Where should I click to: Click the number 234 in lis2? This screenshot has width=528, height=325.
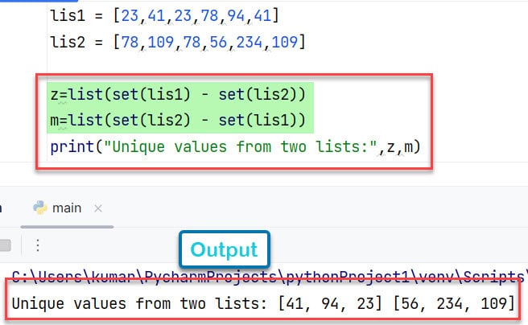[250, 42]
